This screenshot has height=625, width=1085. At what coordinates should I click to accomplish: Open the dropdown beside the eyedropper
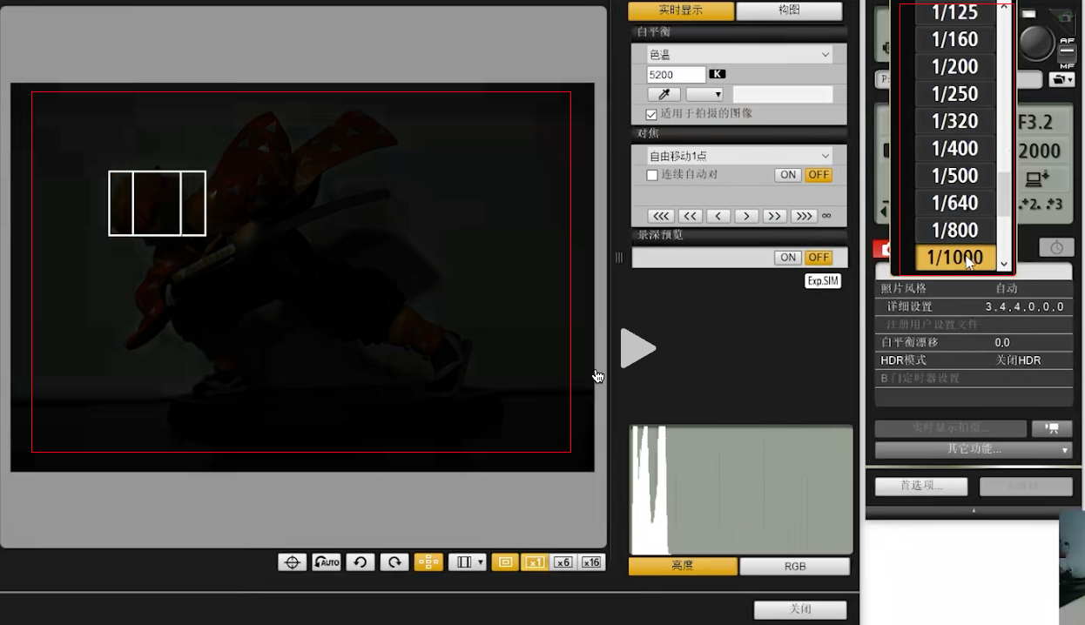pyautogui.click(x=704, y=94)
